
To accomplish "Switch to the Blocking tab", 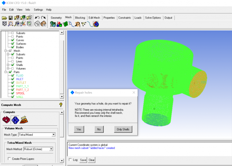I will [x=80, y=17].
